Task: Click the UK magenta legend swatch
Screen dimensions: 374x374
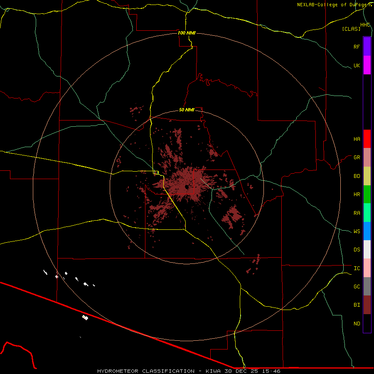Action: [367, 65]
